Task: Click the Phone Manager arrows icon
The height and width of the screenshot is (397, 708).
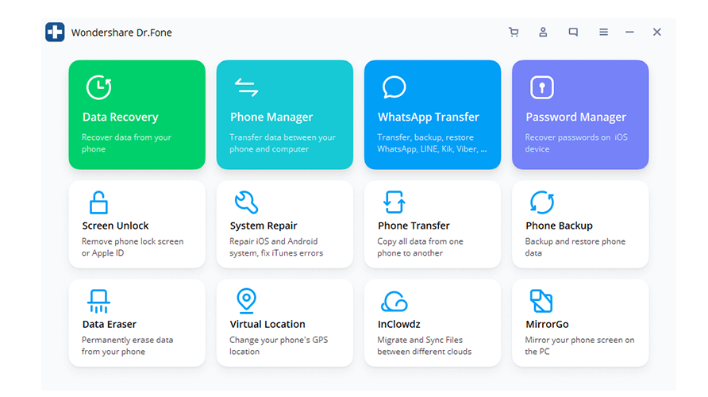Action: 246,87
